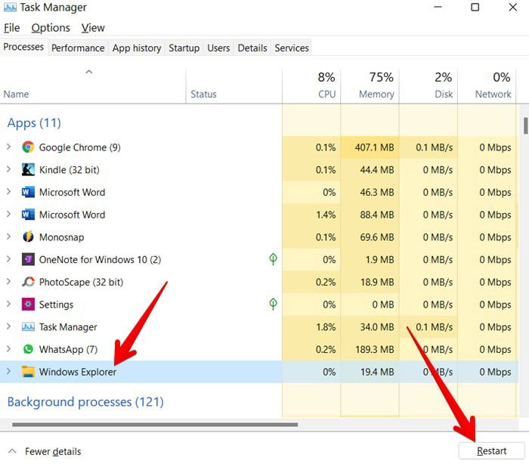Select the Monosnap row name
The height and width of the screenshot is (467, 529).
pos(61,237)
